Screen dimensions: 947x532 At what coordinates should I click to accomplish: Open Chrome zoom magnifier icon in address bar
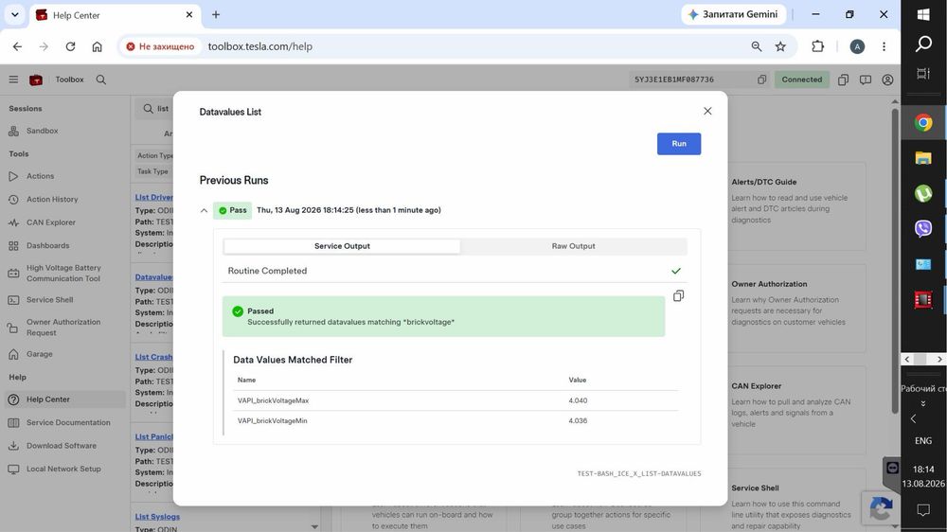tap(756, 46)
